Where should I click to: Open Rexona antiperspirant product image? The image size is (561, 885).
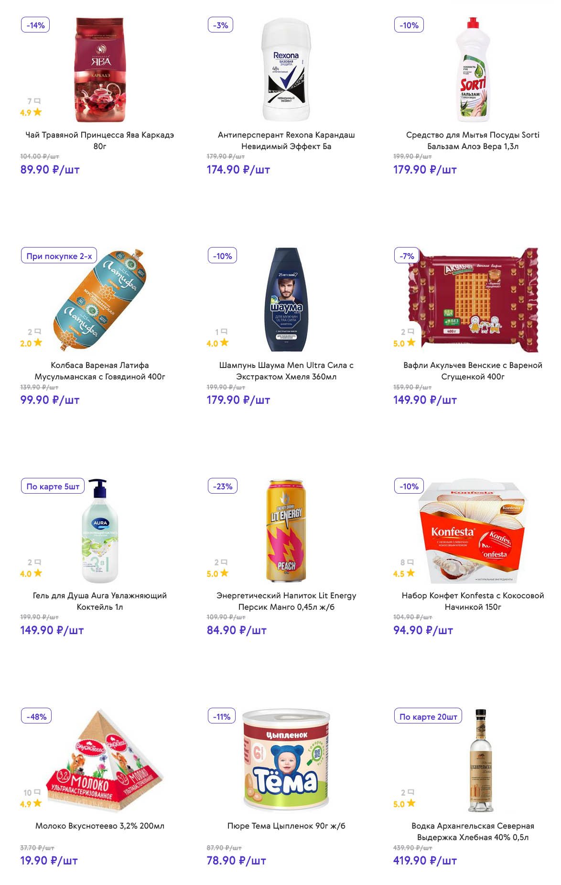286,70
